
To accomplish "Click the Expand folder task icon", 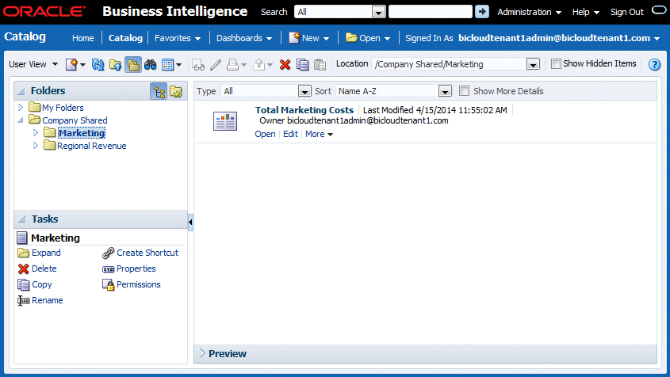I will pos(23,253).
